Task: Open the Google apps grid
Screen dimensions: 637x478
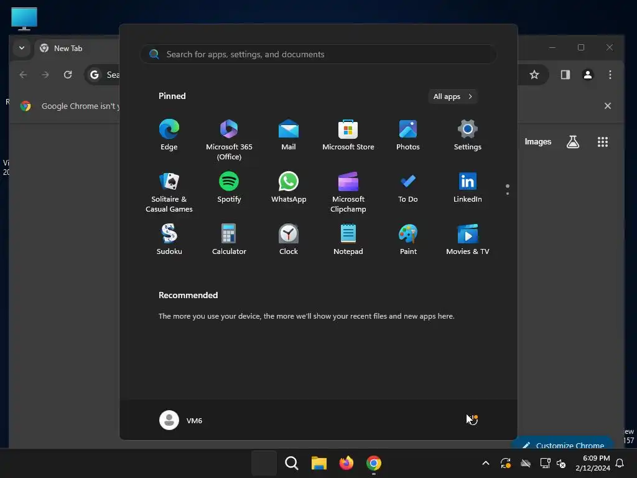Action: (602, 142)
